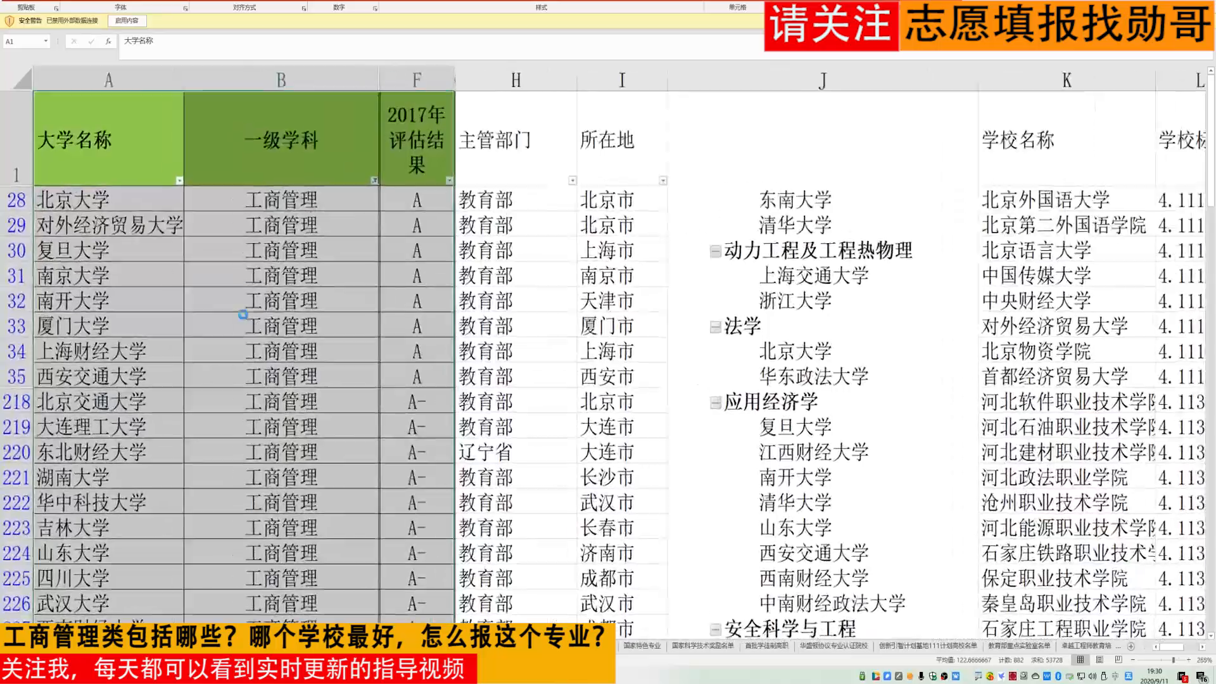Collapse the 法学 outline group
The height and width of the screenshot is (684, 1216).
pyautogui.click(x=715, y=327)
